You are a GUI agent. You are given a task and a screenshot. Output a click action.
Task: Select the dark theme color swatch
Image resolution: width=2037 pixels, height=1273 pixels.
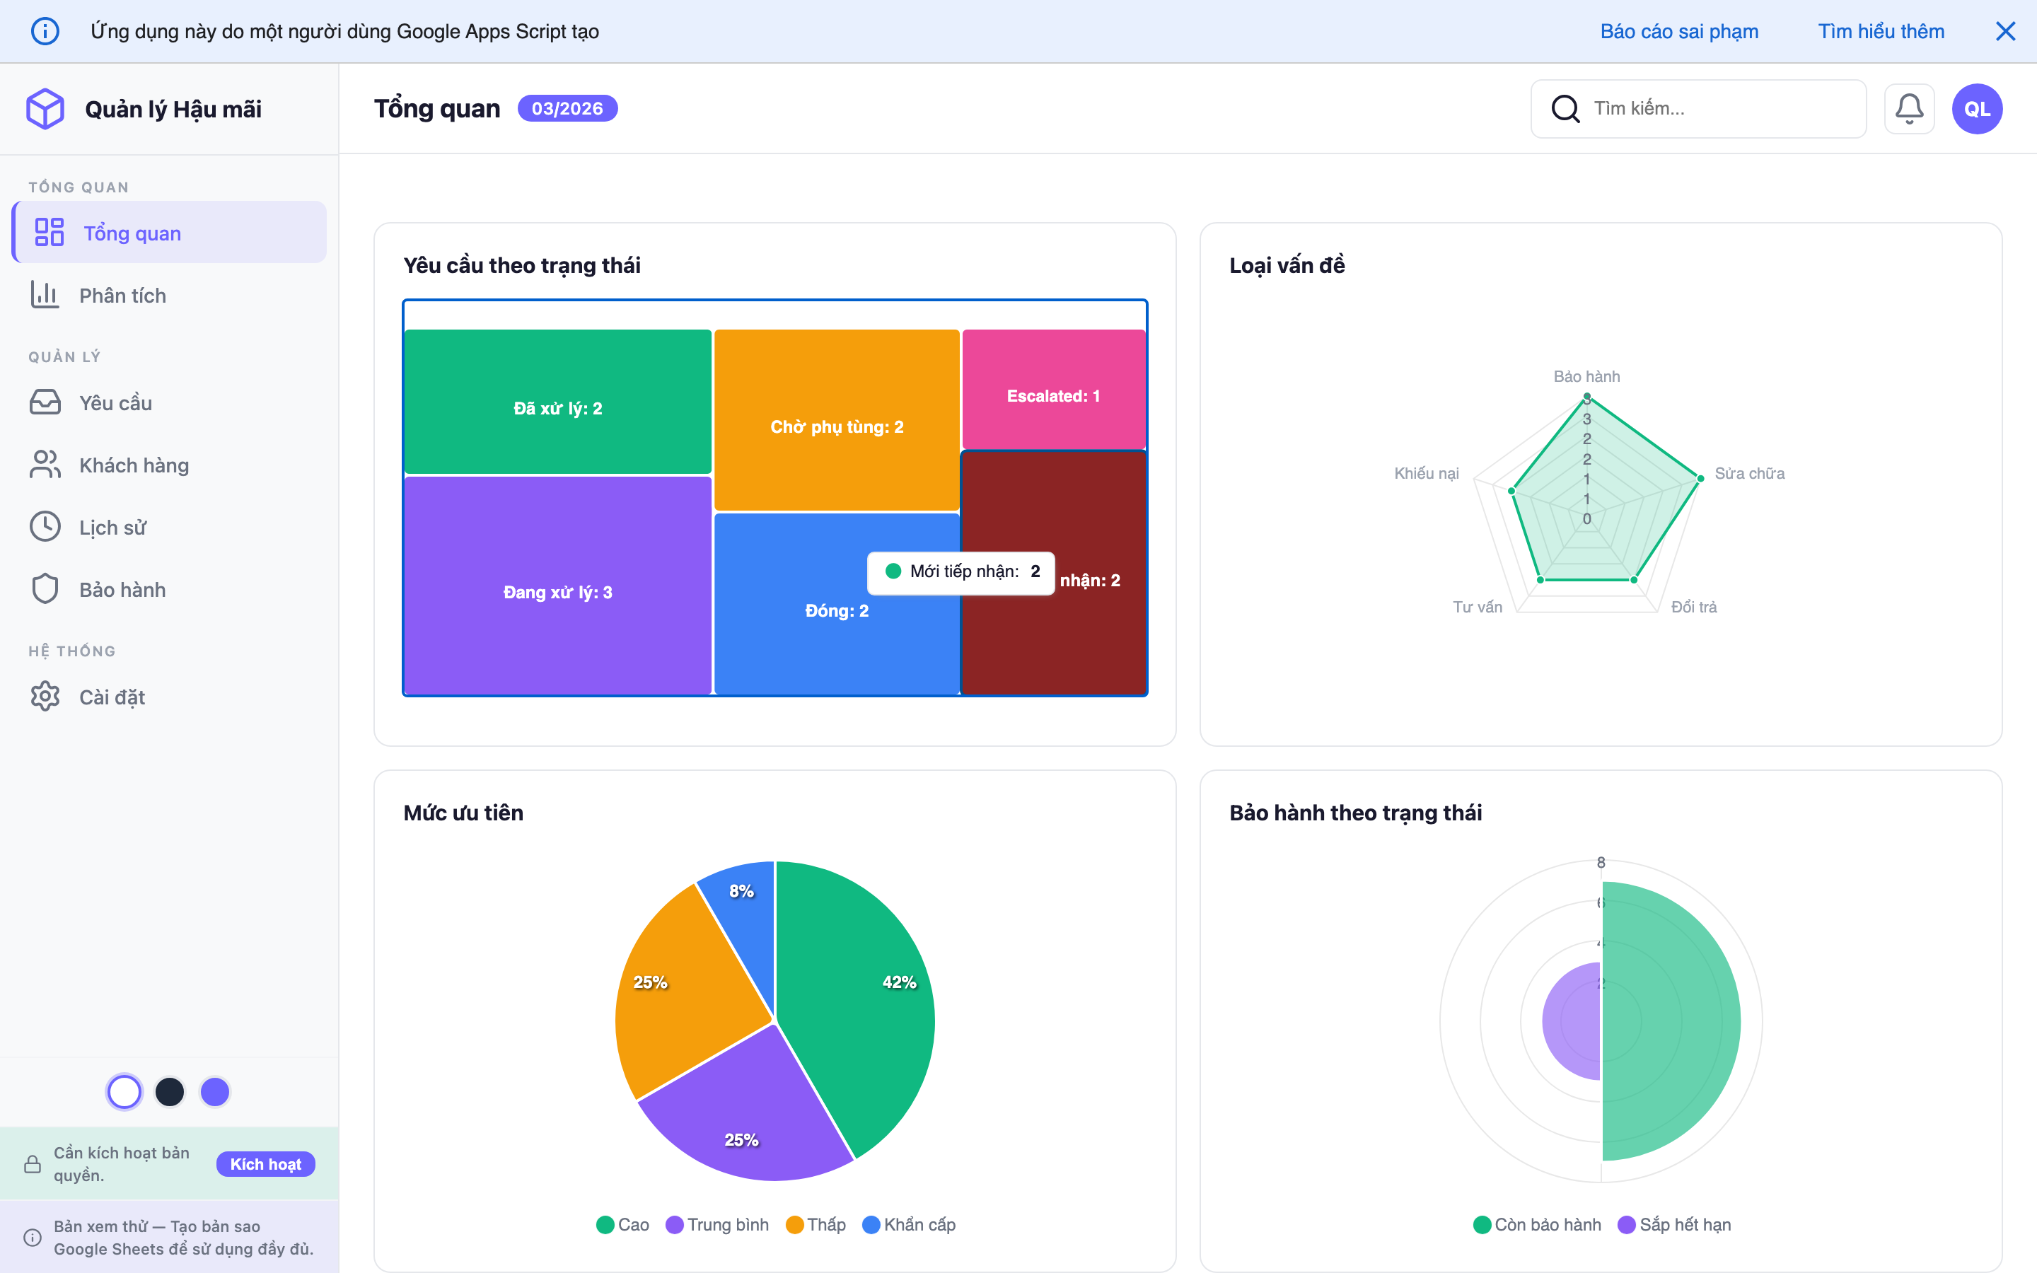point(170,1092)
